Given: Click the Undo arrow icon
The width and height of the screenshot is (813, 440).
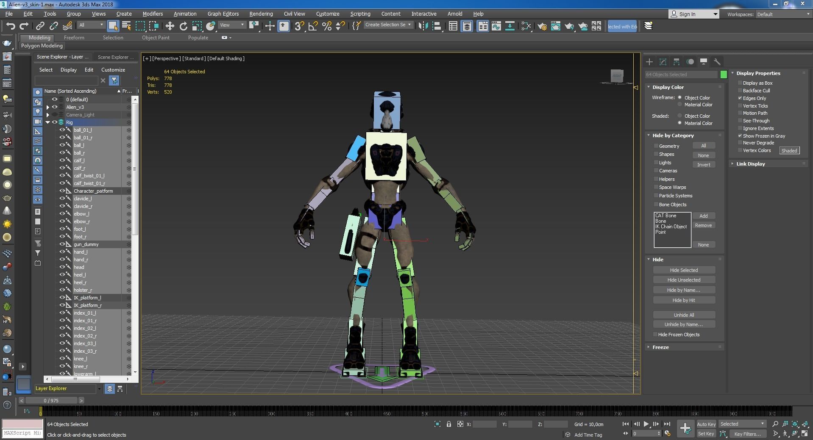Looking at the screenshot, I should click(x=10, y=26).
